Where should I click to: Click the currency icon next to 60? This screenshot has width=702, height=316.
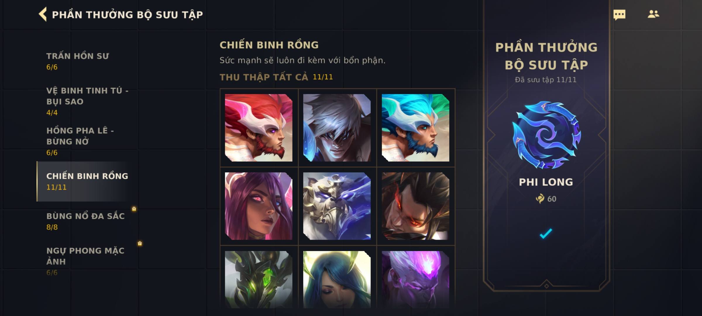click(540, 199)
